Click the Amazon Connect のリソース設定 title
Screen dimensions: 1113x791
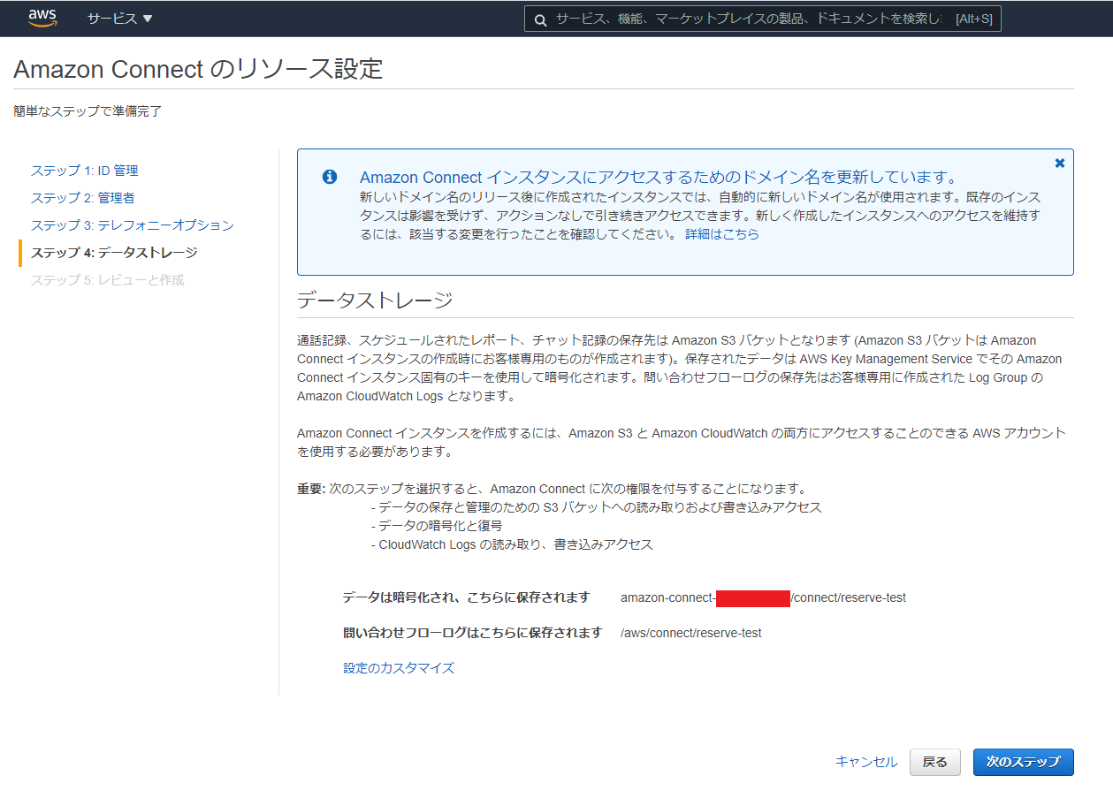pyautogui.click(x=198, y=69)
